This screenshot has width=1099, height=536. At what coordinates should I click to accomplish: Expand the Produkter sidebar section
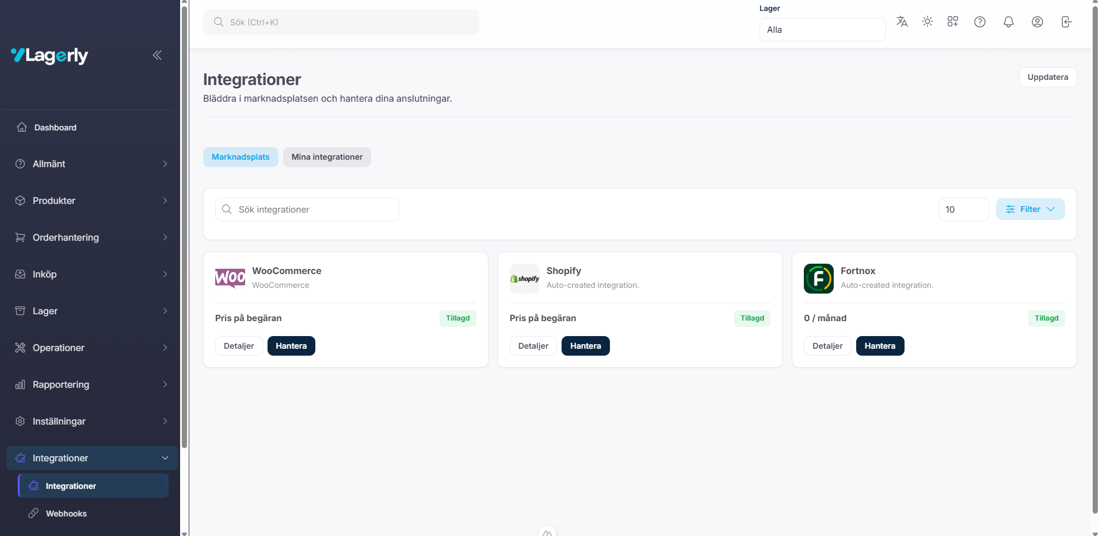click(90, 200)
